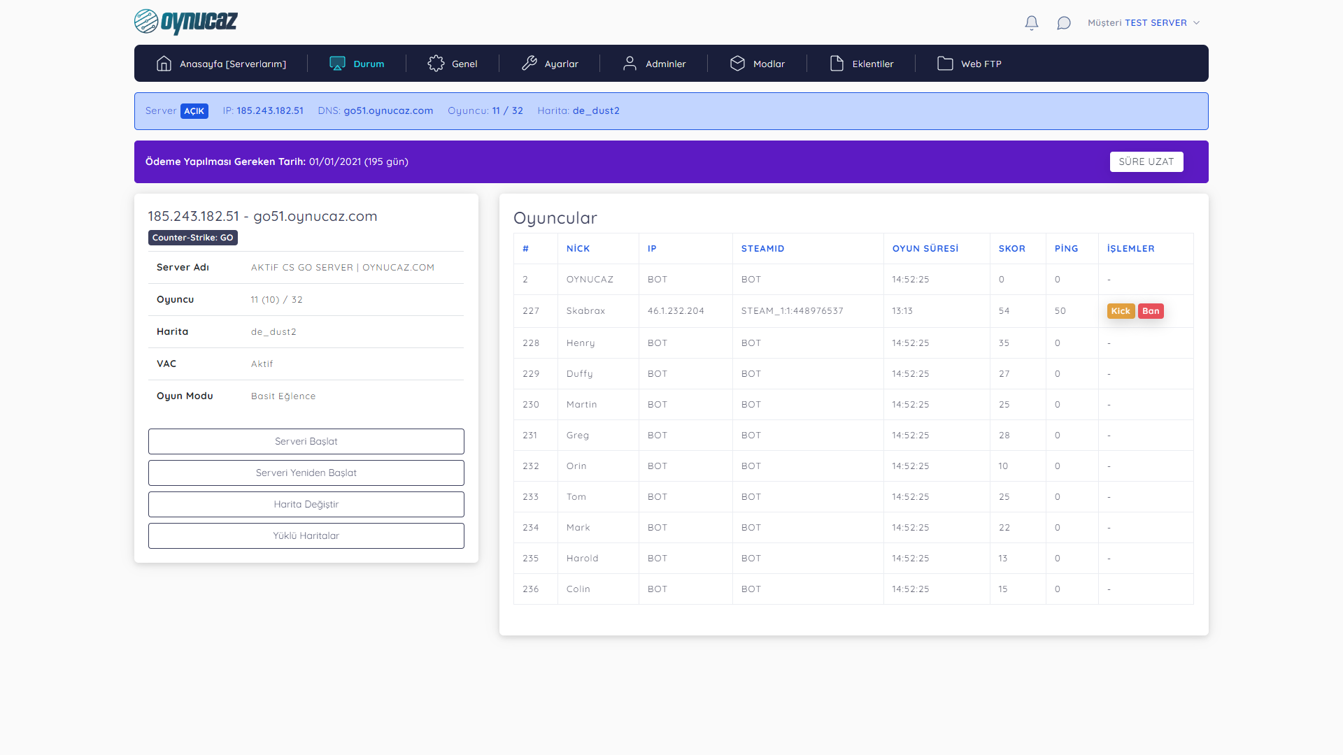Click the Serveri Başlat button

[x=306, y=441]
